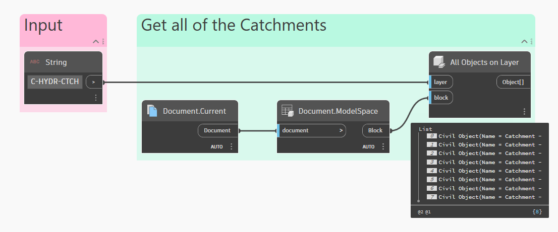Open the All Objects on Layer three-dot menu
Viewport: 558px width, 232px height.
point(524,112)
